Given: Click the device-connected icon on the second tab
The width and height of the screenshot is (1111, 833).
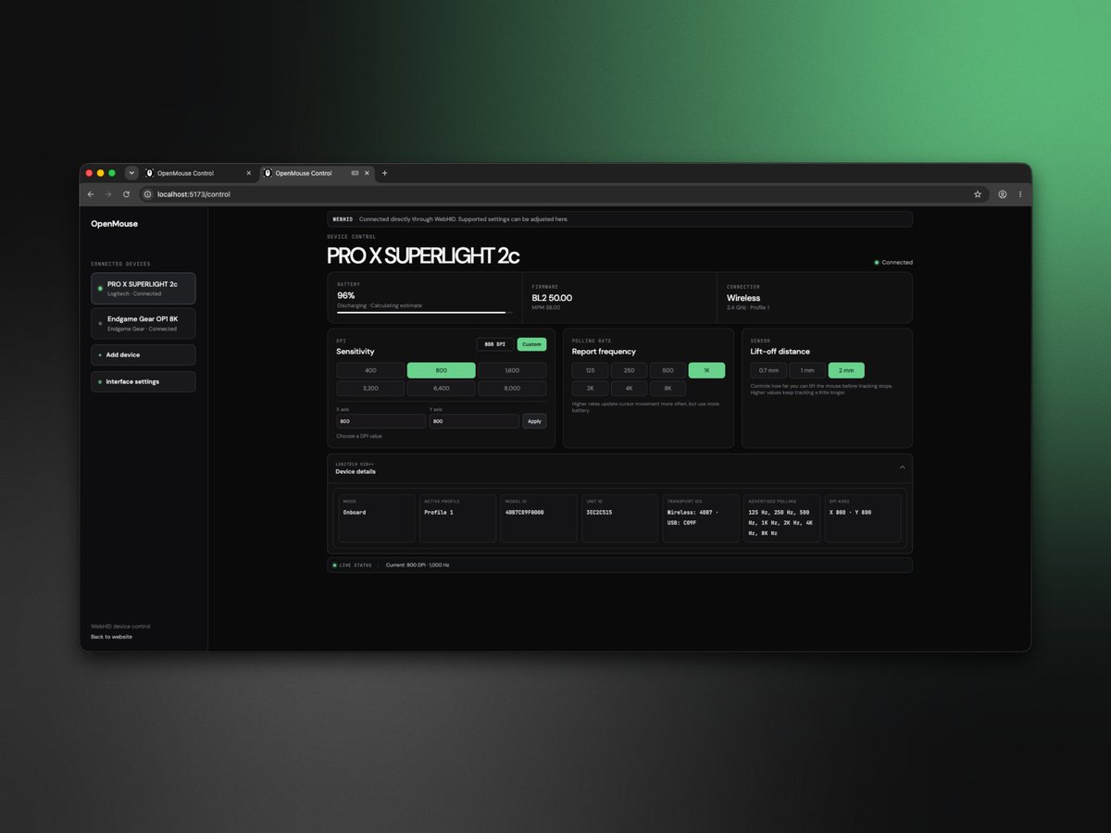Looking at the screenshot, I should (x=355, y=173).
